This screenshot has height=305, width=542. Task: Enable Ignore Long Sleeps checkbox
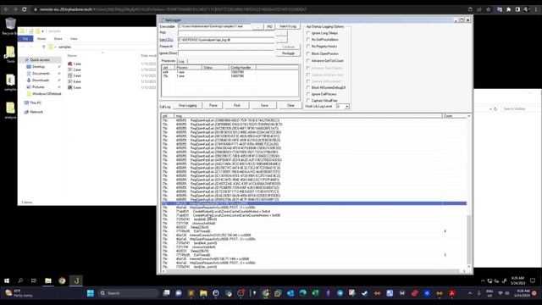tap(308, 33)
